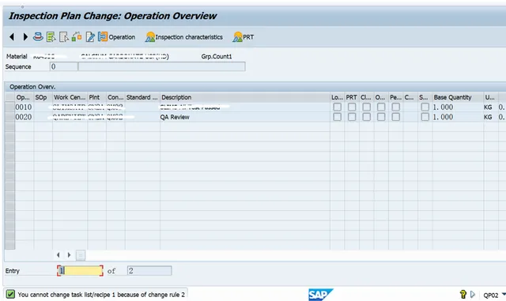Image resolution: width=506 pixels, height=301 pixels.
Task: Tick the S... checkbox for QA Review row
Action: [x=425, y=117]
